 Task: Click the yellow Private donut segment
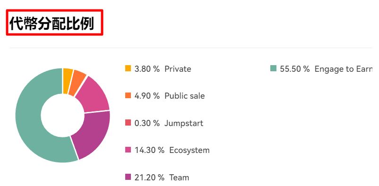coord(67,80)
